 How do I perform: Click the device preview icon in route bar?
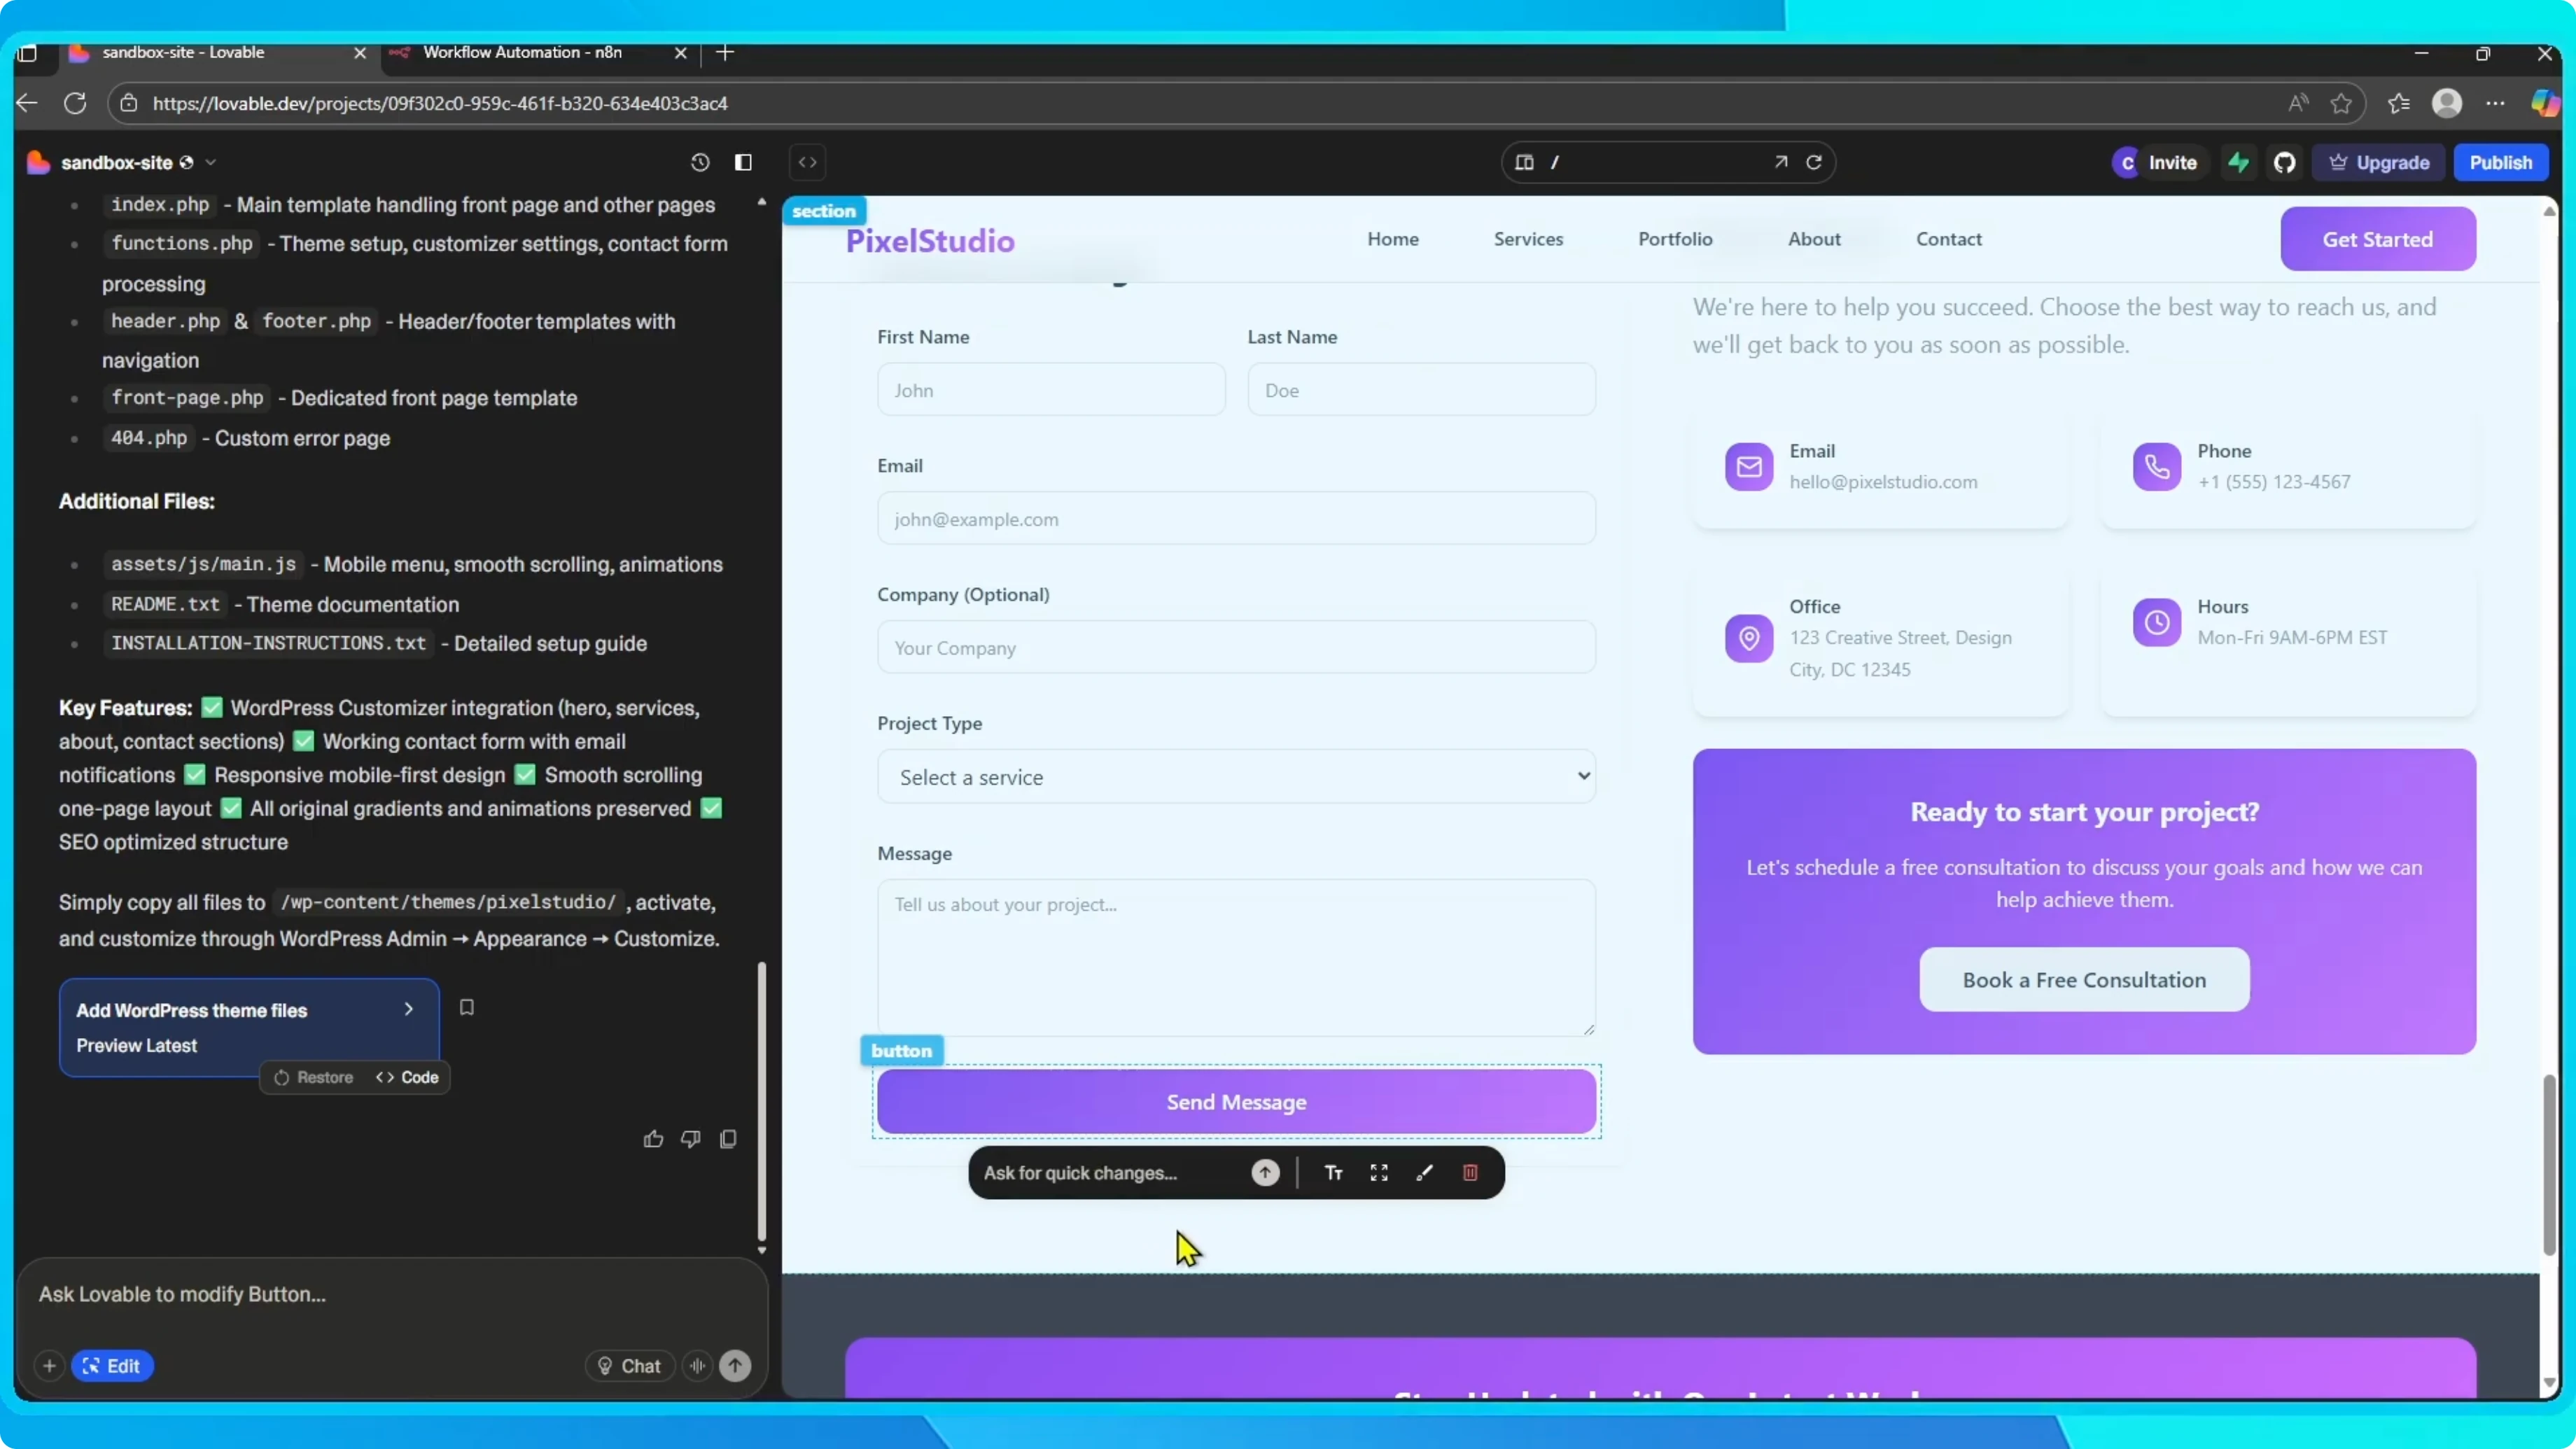point(1524,162)
